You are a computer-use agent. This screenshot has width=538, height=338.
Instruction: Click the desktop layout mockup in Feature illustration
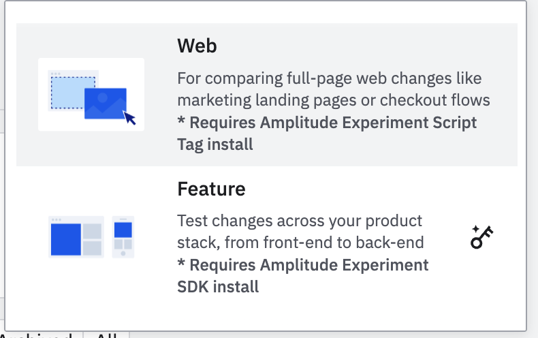point(76,237)
